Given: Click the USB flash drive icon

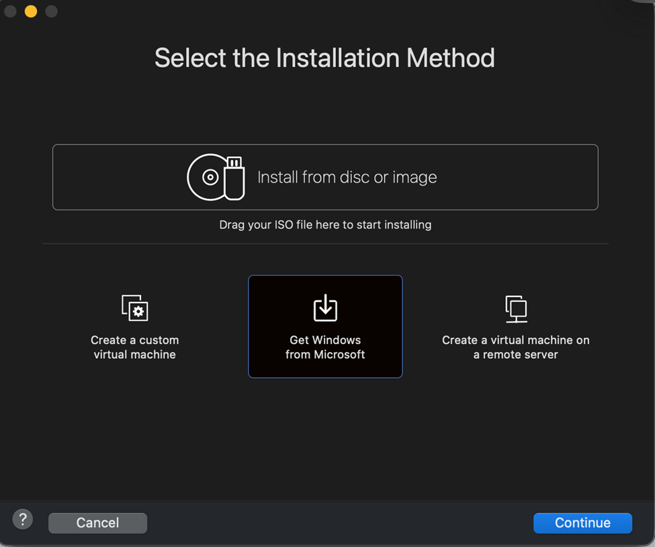Looking at the screenshot, I should pyautogui.click(x=234, y=179).
